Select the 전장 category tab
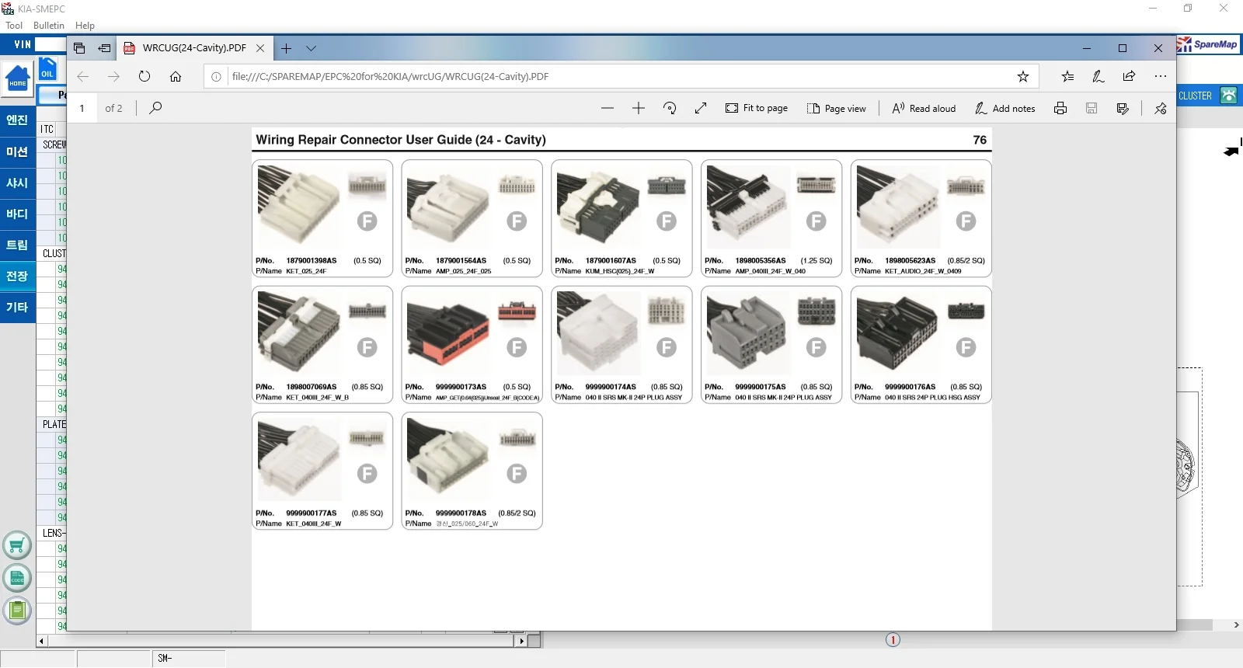The width and height of the screenshot is (1243, 668). tap(17, 276)
